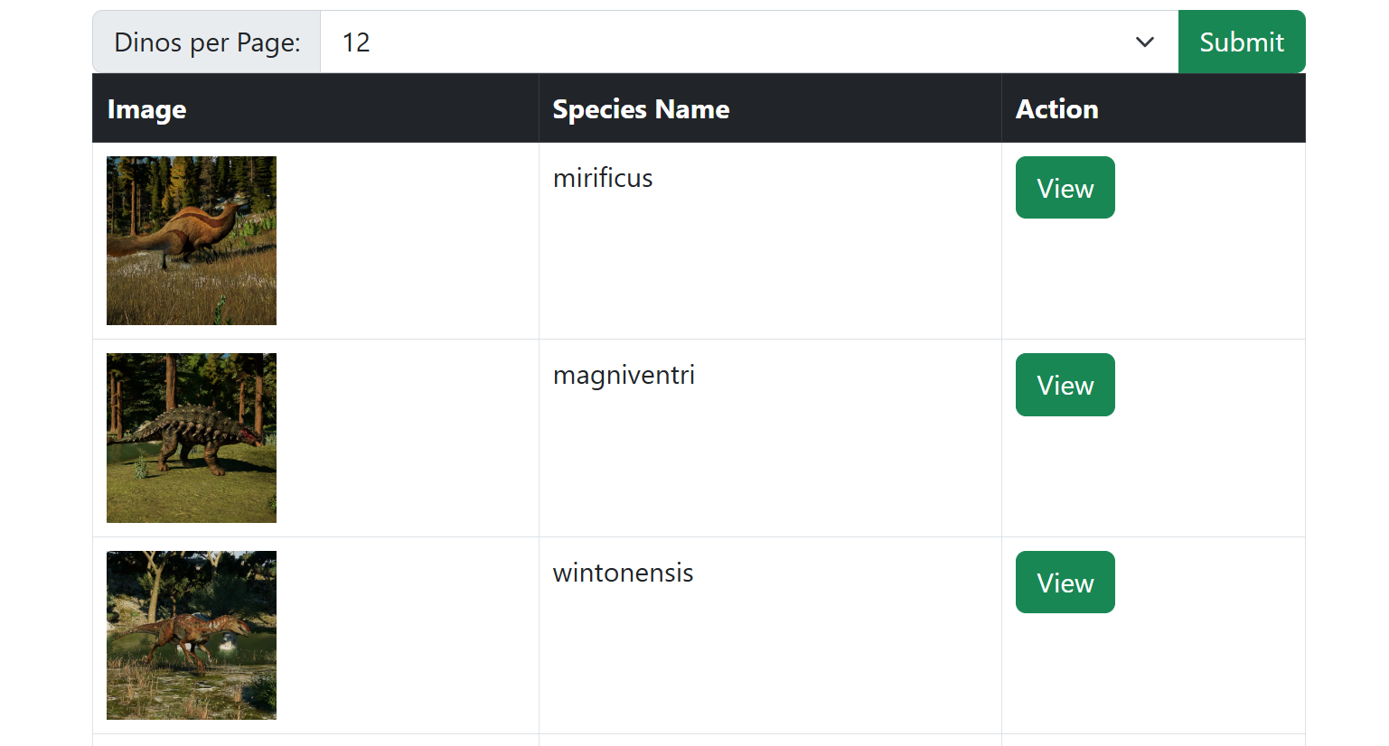
Task: Click the wintonensis species name
Action: (623, 573)
